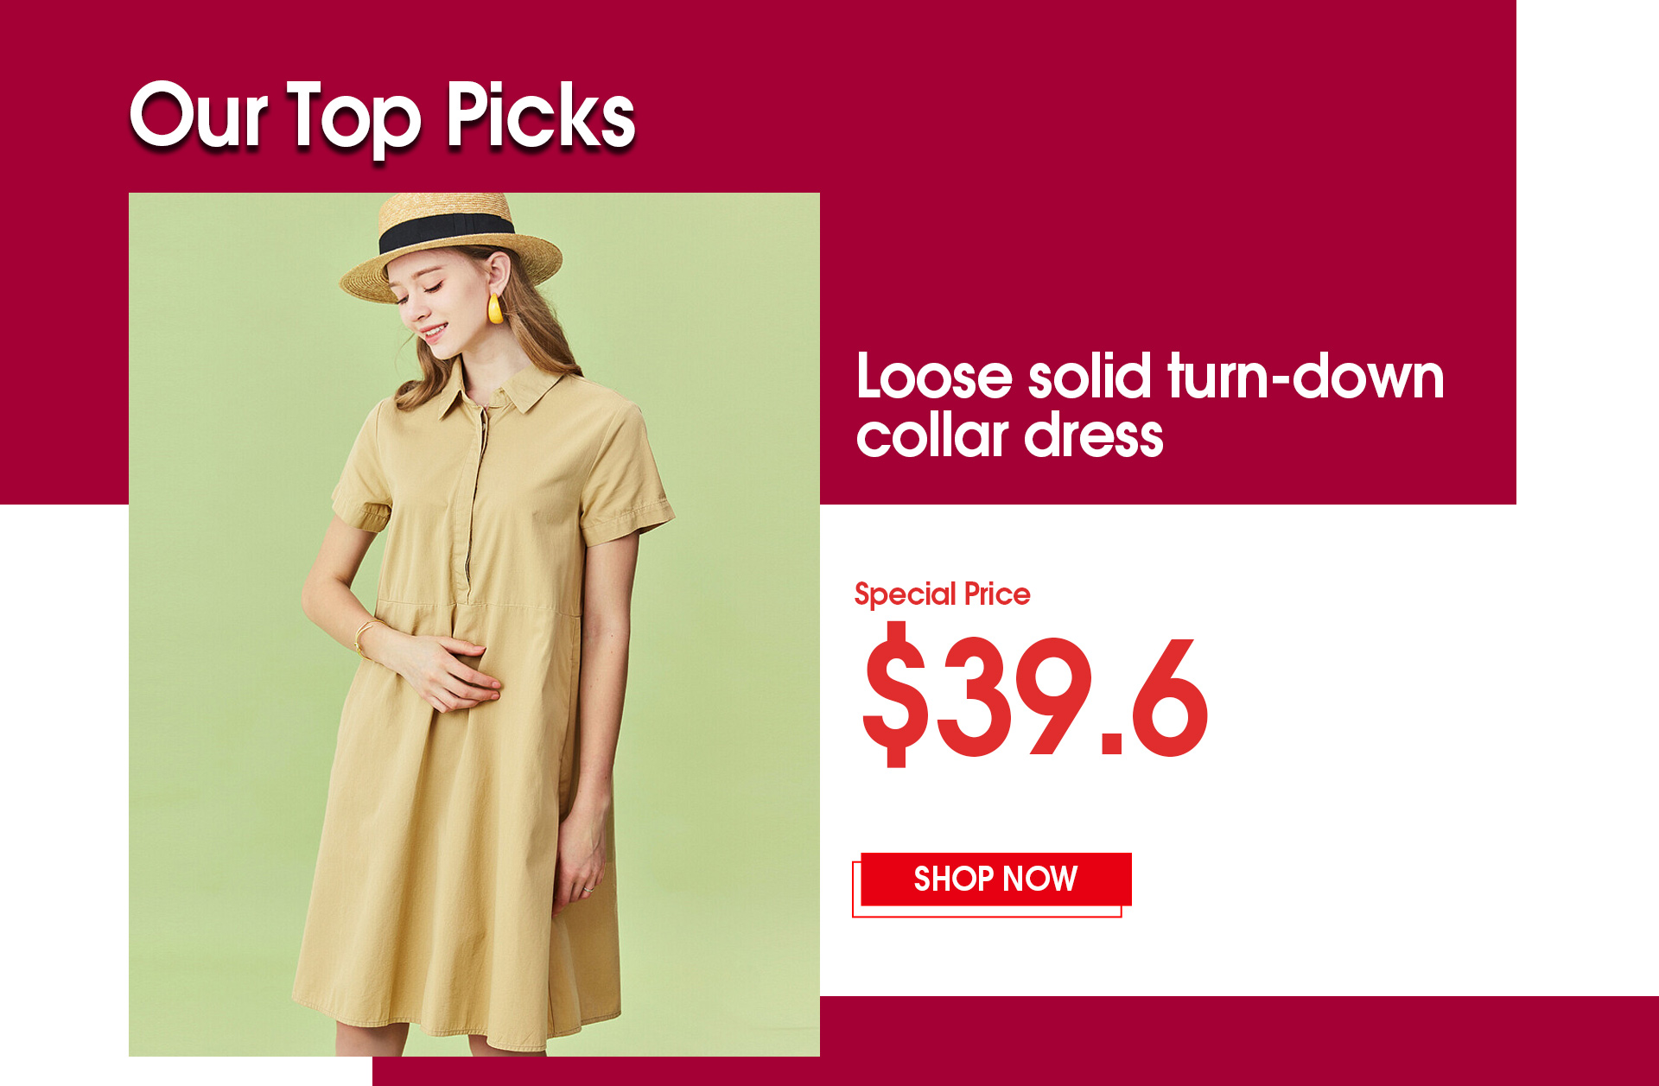Click the ring on the model's finger
This screenshot has width=1659, height=1086.
coord(588,889)
